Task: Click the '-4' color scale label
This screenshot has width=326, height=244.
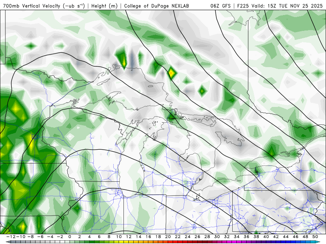Action: coord(50,237)
